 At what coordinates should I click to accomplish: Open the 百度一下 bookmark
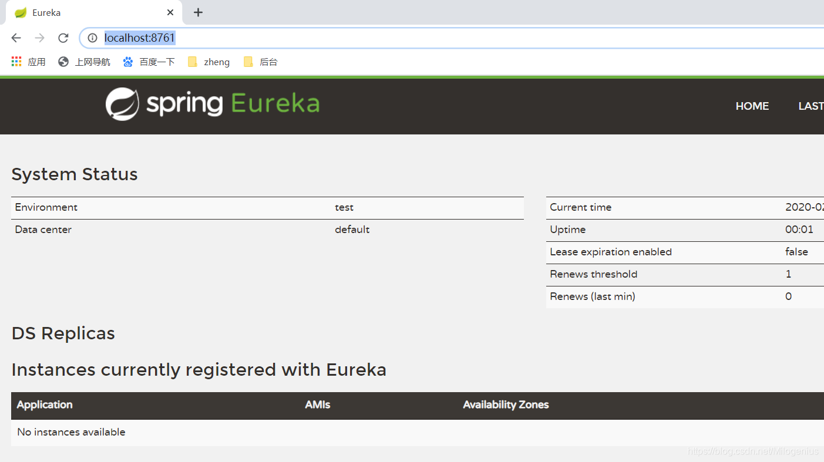pos(149,62)
